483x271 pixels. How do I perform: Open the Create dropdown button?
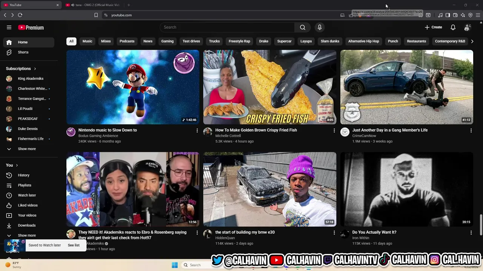pyautogui.click(x=433, y=27)
